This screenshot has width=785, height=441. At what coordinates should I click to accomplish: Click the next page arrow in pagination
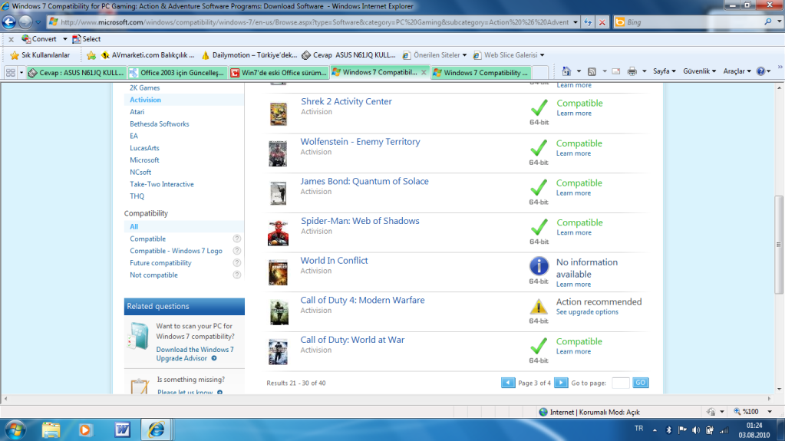pos(561,383)
